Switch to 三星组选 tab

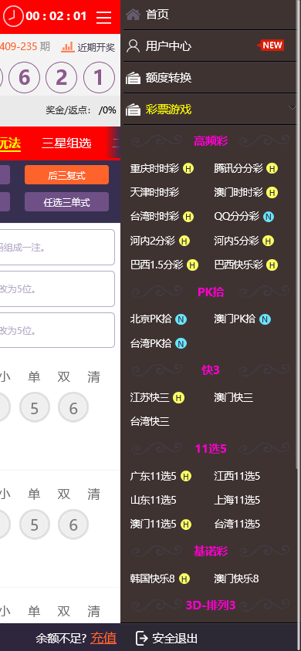click(x=66, y=143)
